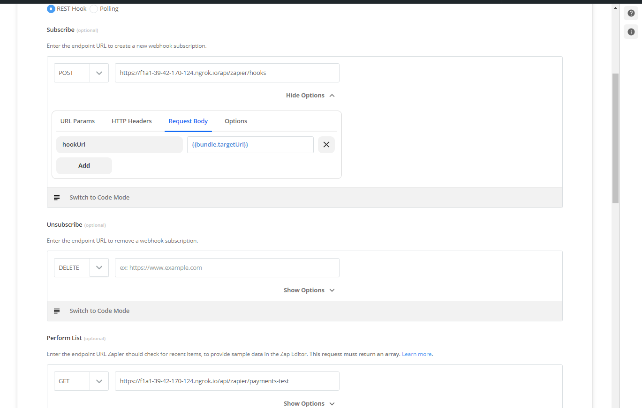Viewport: 642px width, 408px height.
Task: Click the page vertical scrollbar thumb
Action: pos(616,138)
